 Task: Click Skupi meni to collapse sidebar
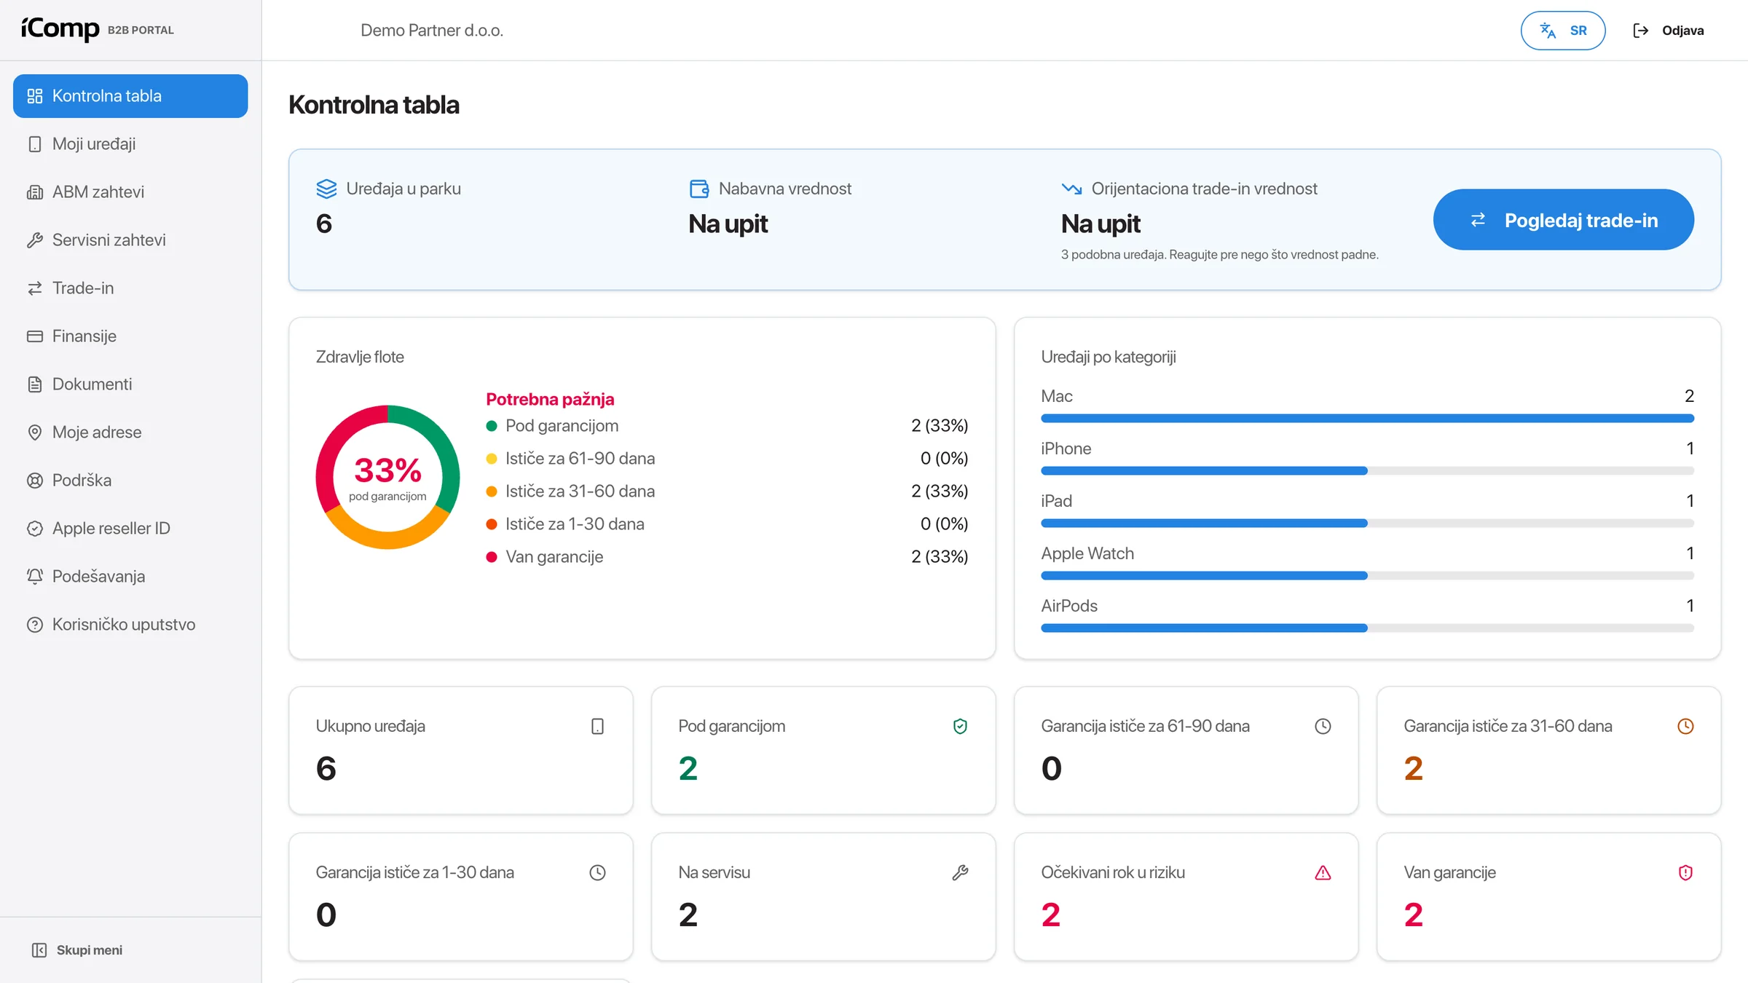click(x=77, y=950)
